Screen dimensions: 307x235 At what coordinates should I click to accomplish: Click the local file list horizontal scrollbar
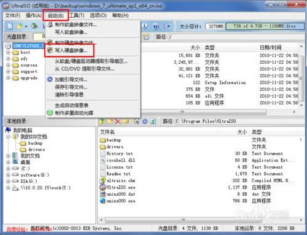(184, 220)
